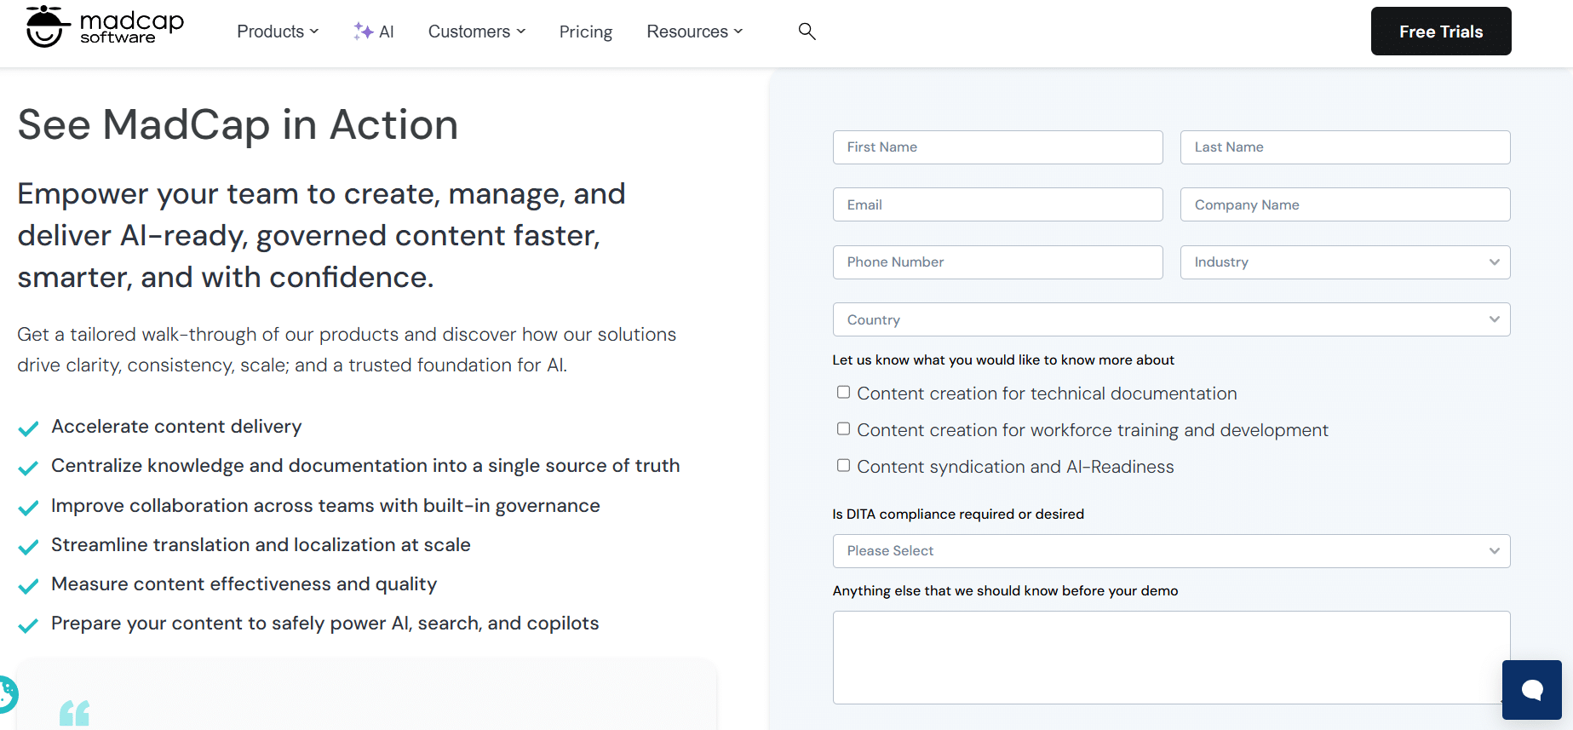The width and height of the screenshot is (1573, 730).
Task: Go to the Pricing page
Action: [x=586, y=32]
